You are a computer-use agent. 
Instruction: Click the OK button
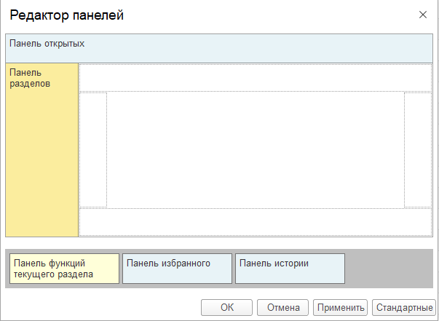[x=226, y=307]
